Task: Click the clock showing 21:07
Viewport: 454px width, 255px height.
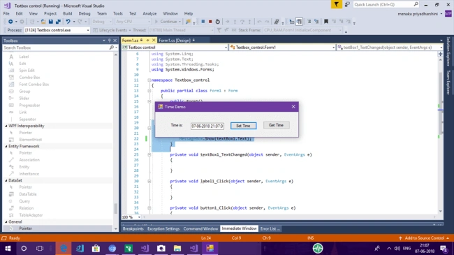Action: (425, 245)
